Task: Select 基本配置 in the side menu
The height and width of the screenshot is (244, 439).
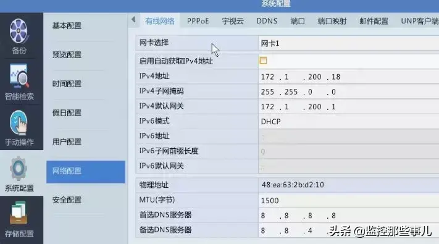Action: click(67, 26)
